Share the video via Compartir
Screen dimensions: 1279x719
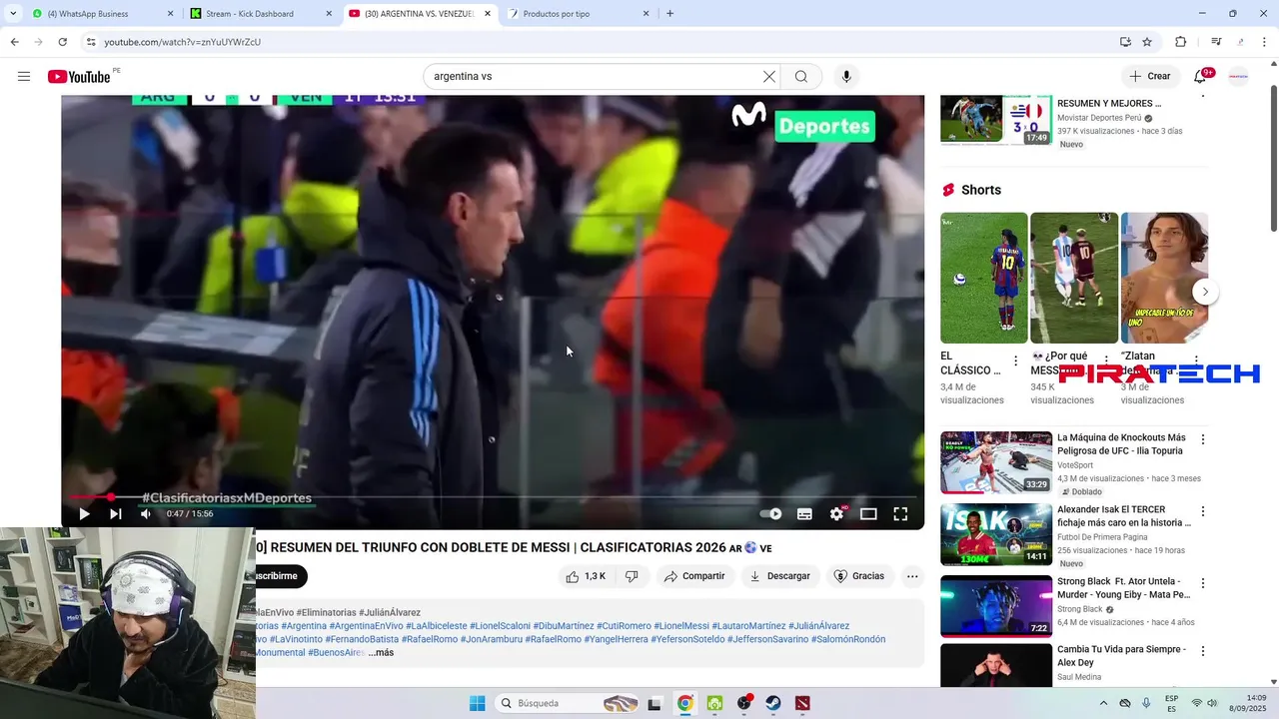pyautogui.click(x=694, y=576)
